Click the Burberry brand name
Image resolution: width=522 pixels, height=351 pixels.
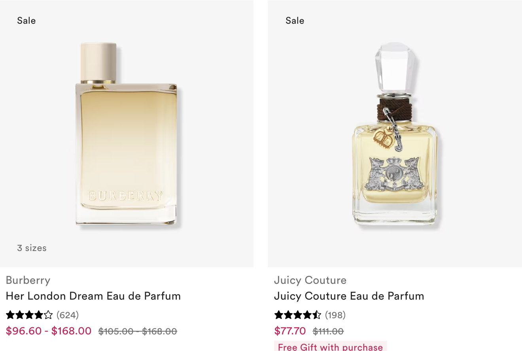[28, 280]
